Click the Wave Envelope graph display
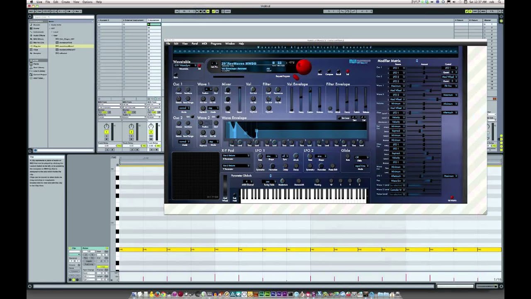The height and width of the screenshot is (299, 531). pyautogui.click(x=295, y=130)
